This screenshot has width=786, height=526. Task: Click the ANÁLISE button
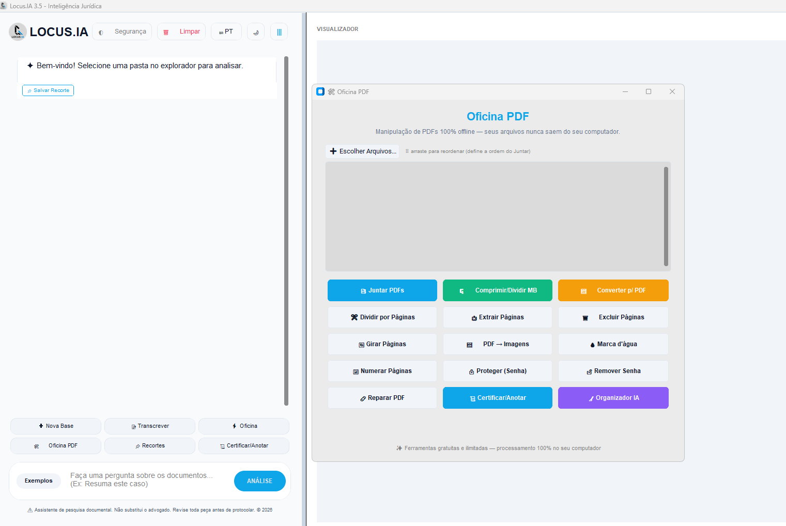[x=260, y=481]
